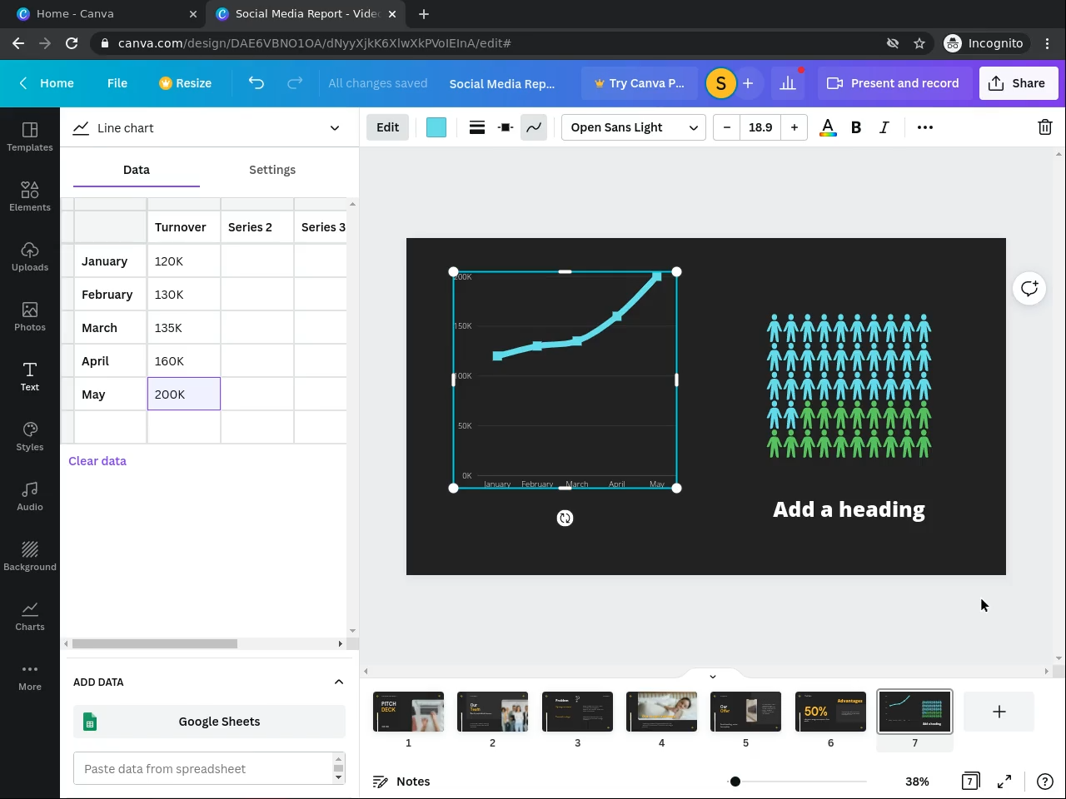Open the File menu

click(117, 83)
